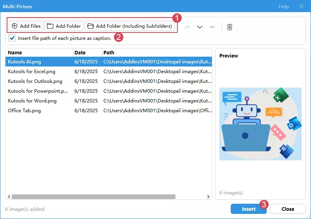
Task: Move selected picture down with arrow
Action: 200,27
